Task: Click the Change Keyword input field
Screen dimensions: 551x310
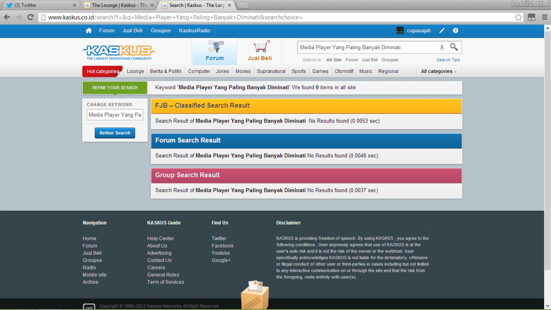Action: pyautogui.click(x=115, y=115)
